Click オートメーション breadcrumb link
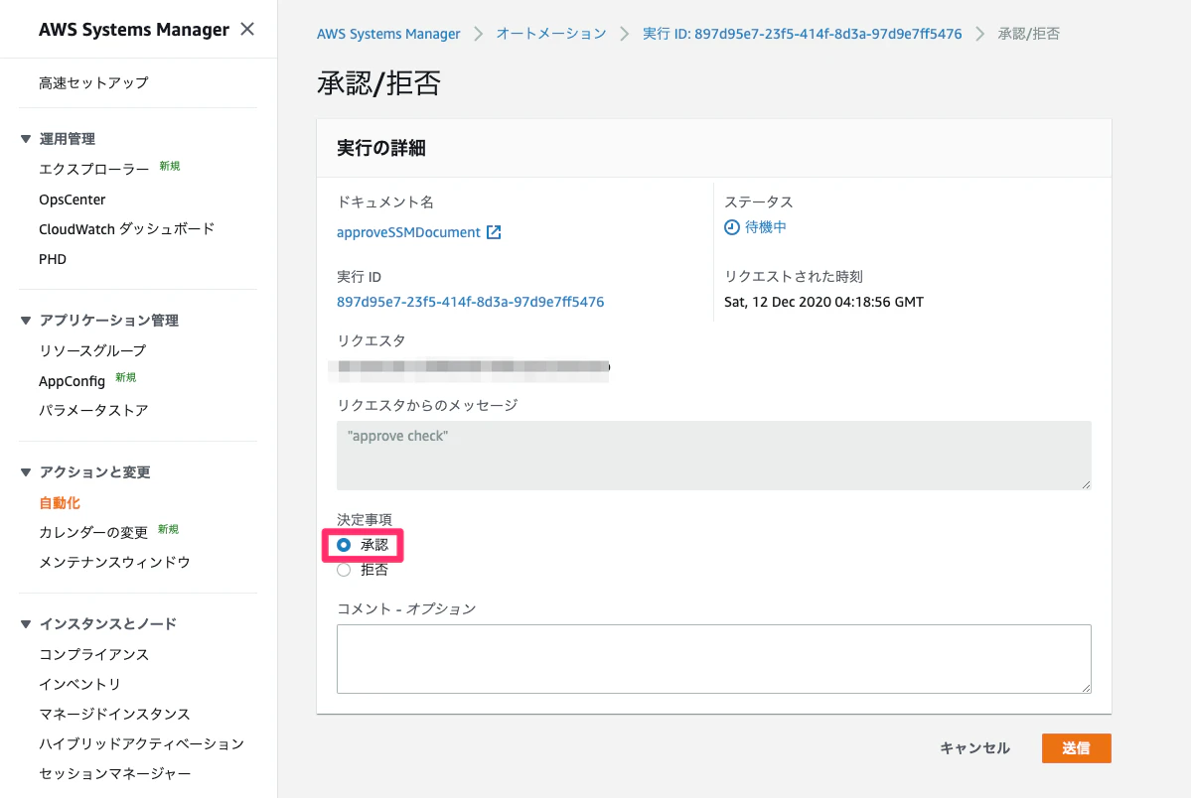Screen dimensions: 1191x798 551,34
